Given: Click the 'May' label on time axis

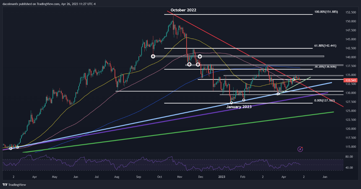Looking at the screenshot, I should (55, 177).
